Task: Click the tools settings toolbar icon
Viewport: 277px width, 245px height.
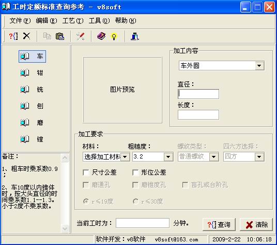Action: [81, 36]
